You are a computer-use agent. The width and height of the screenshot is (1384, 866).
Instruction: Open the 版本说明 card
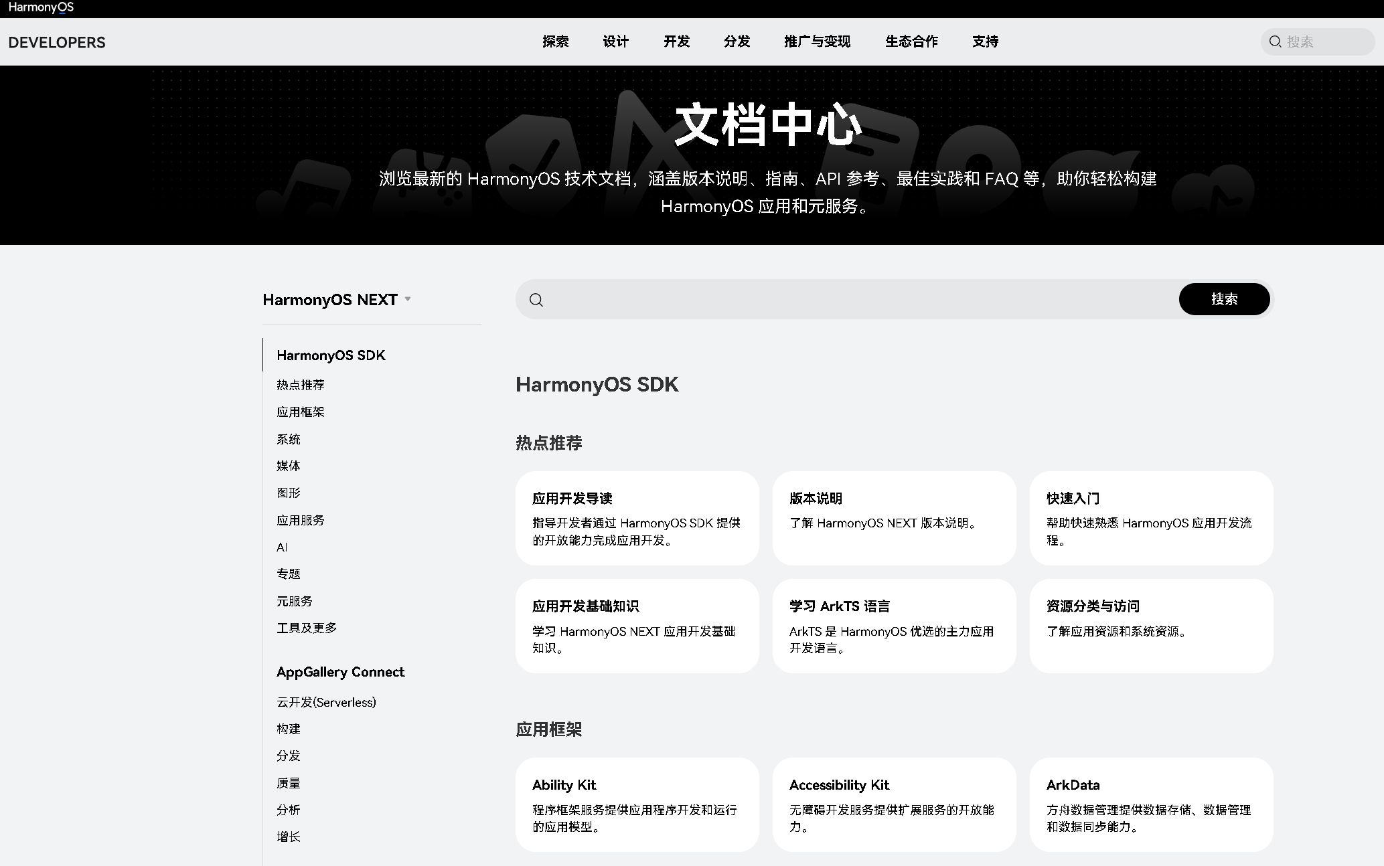point(895,519)
